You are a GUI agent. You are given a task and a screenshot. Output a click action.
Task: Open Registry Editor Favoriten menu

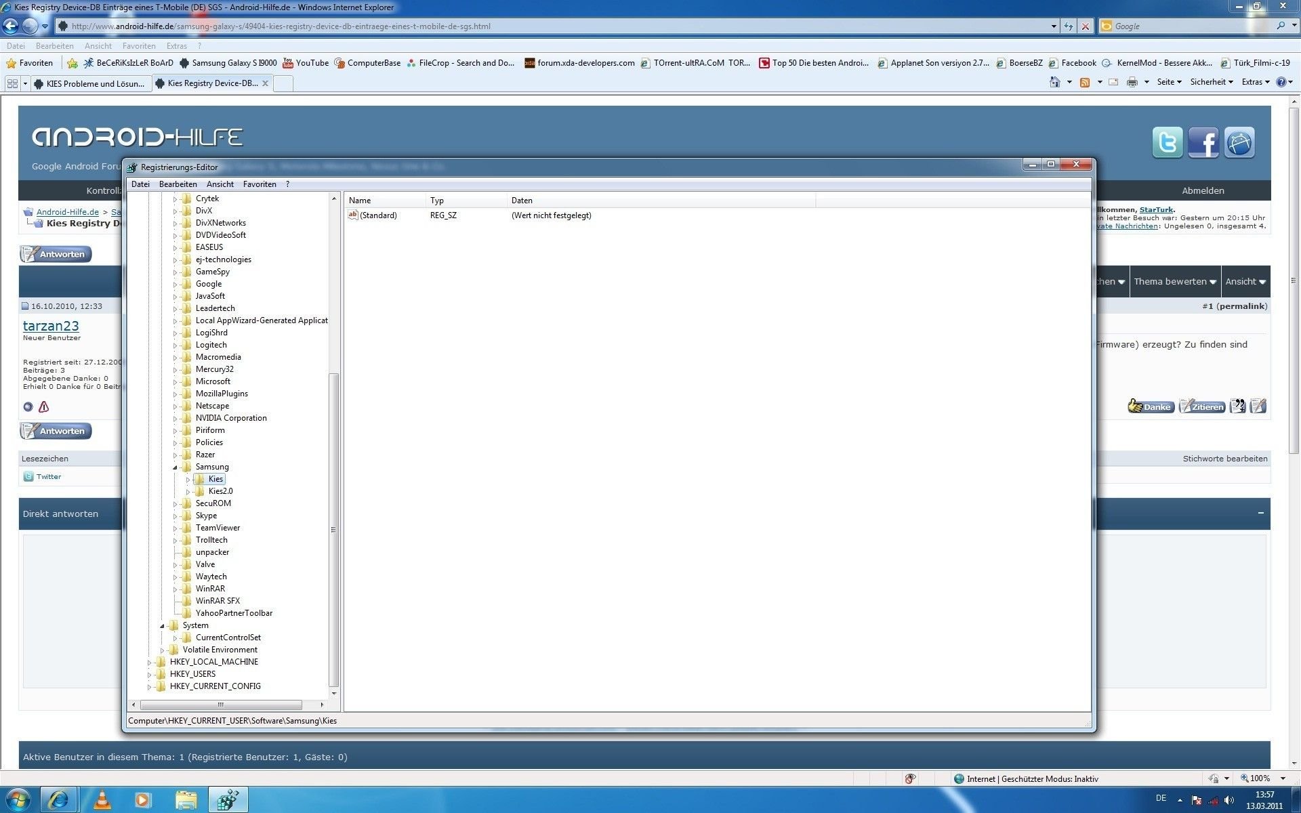pyautogui.click(x=260, y=184)
